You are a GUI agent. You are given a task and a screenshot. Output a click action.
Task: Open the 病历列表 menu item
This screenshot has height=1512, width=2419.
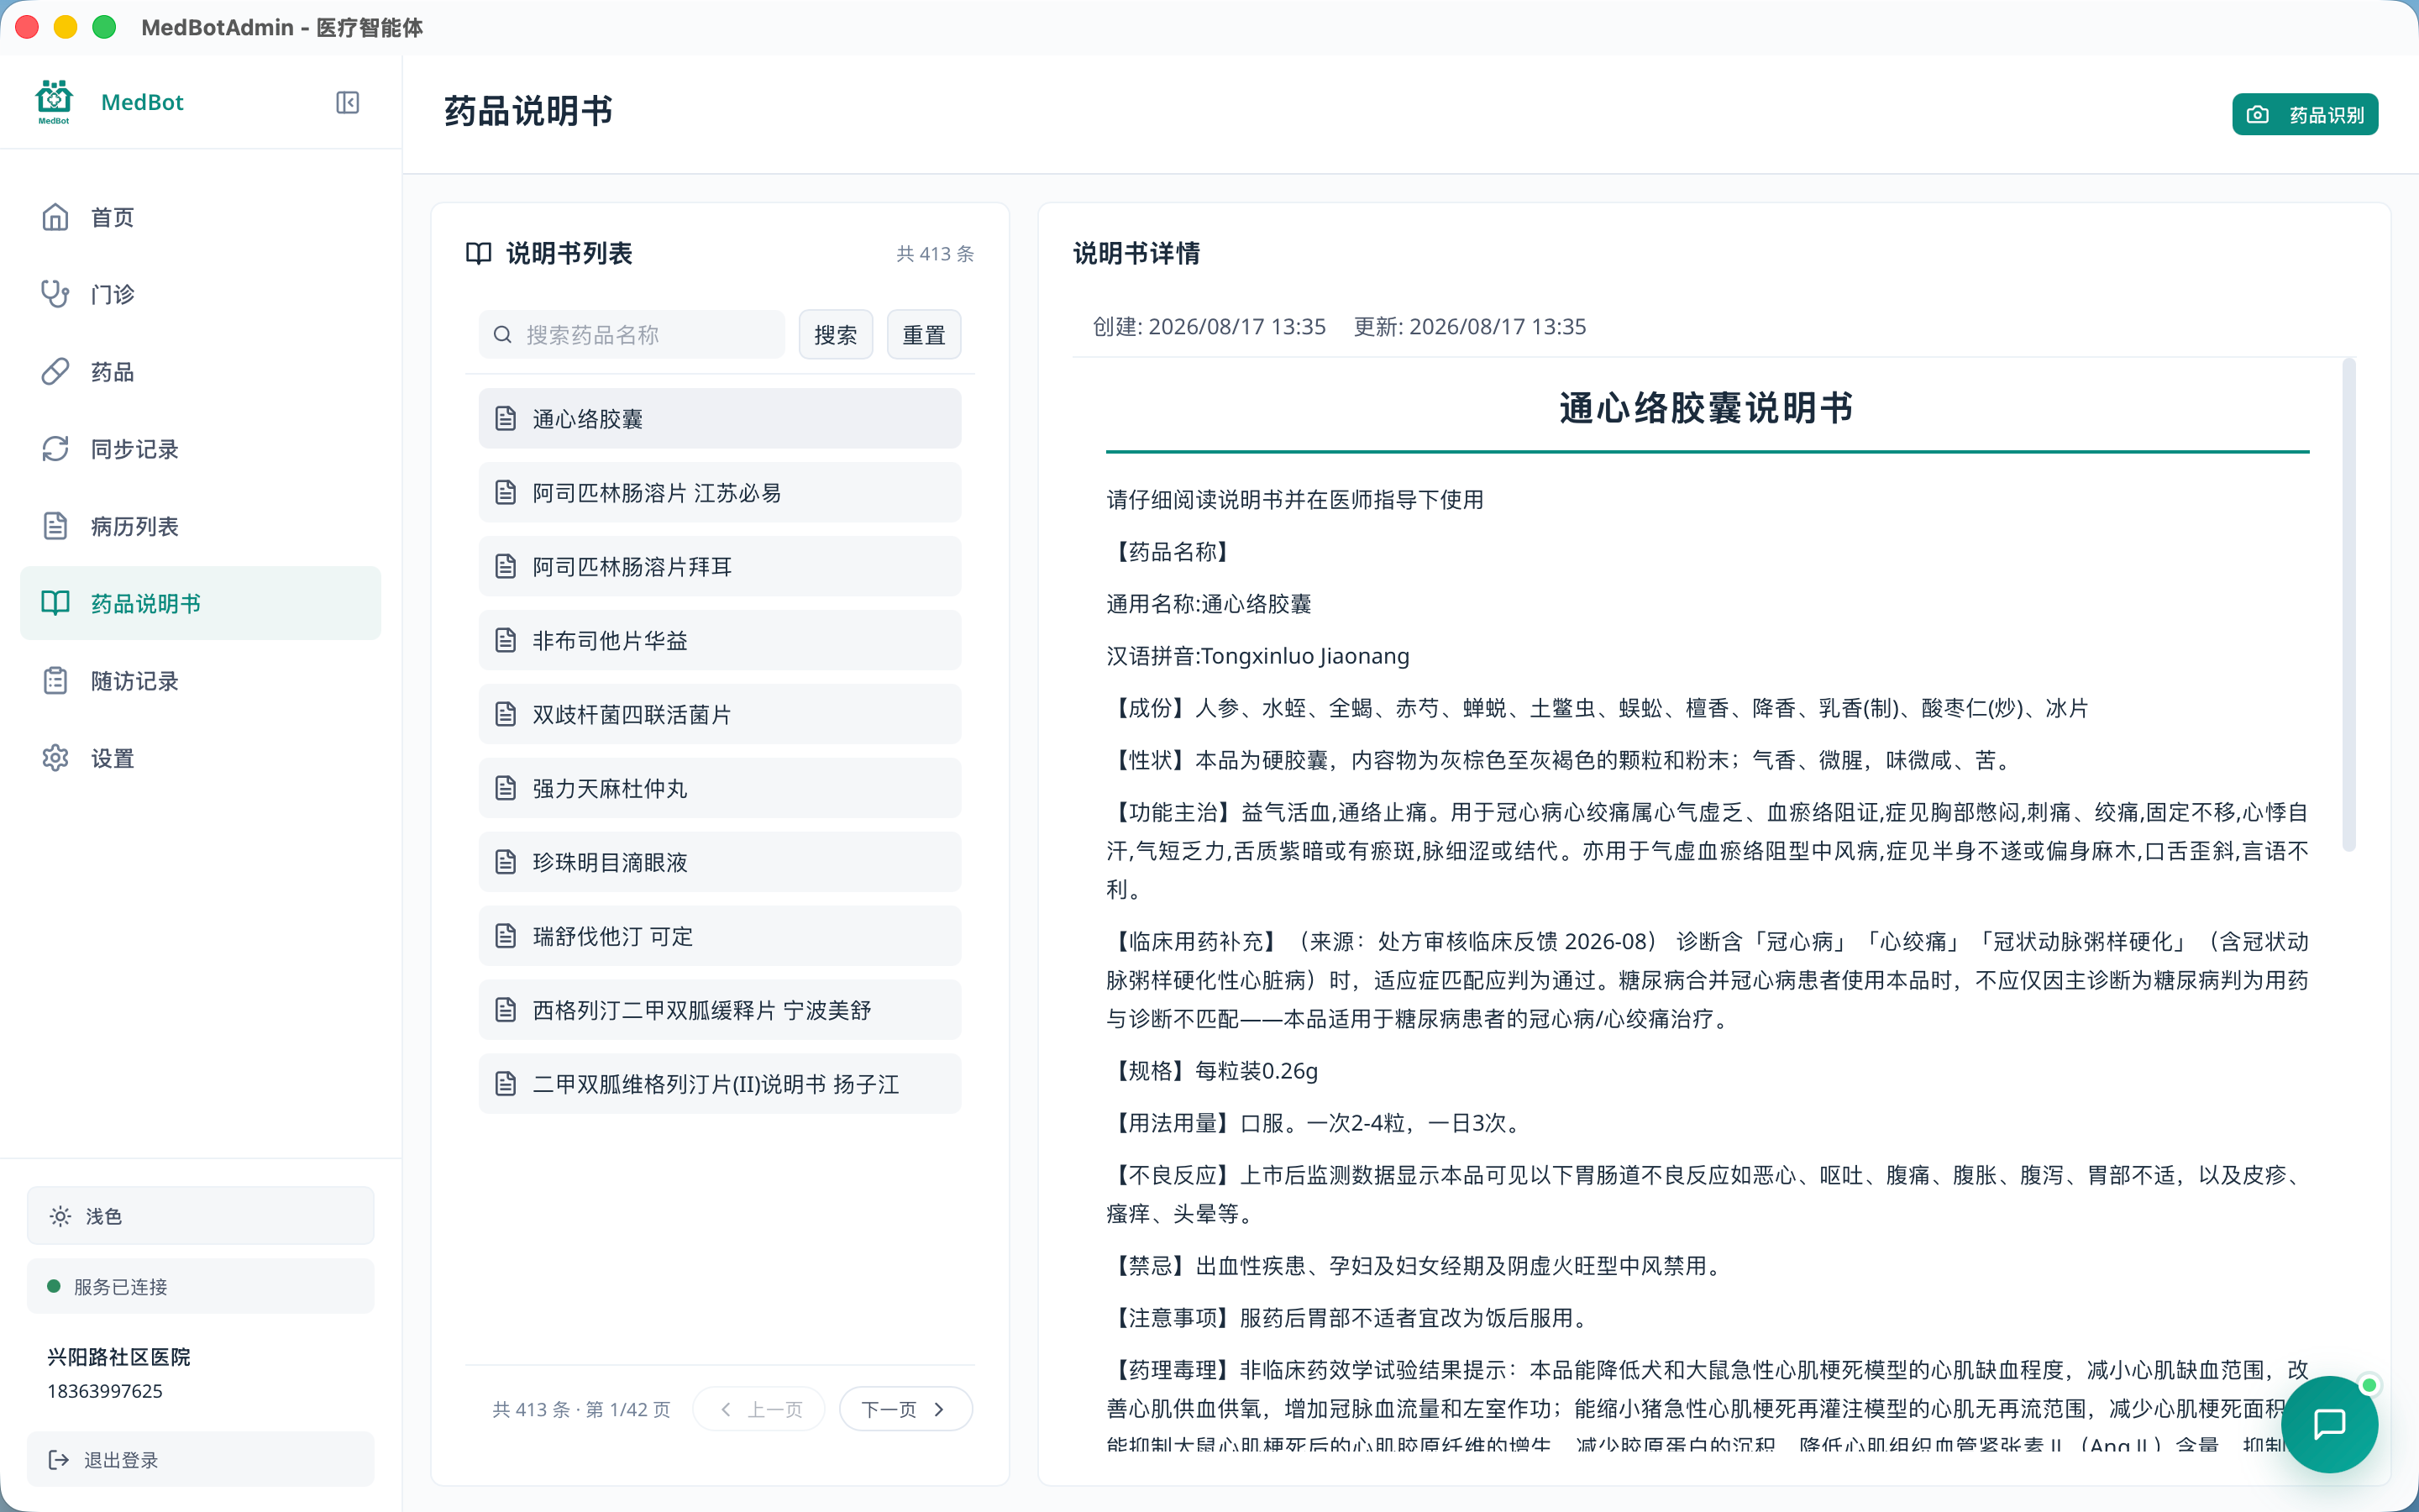click(201, 526)
